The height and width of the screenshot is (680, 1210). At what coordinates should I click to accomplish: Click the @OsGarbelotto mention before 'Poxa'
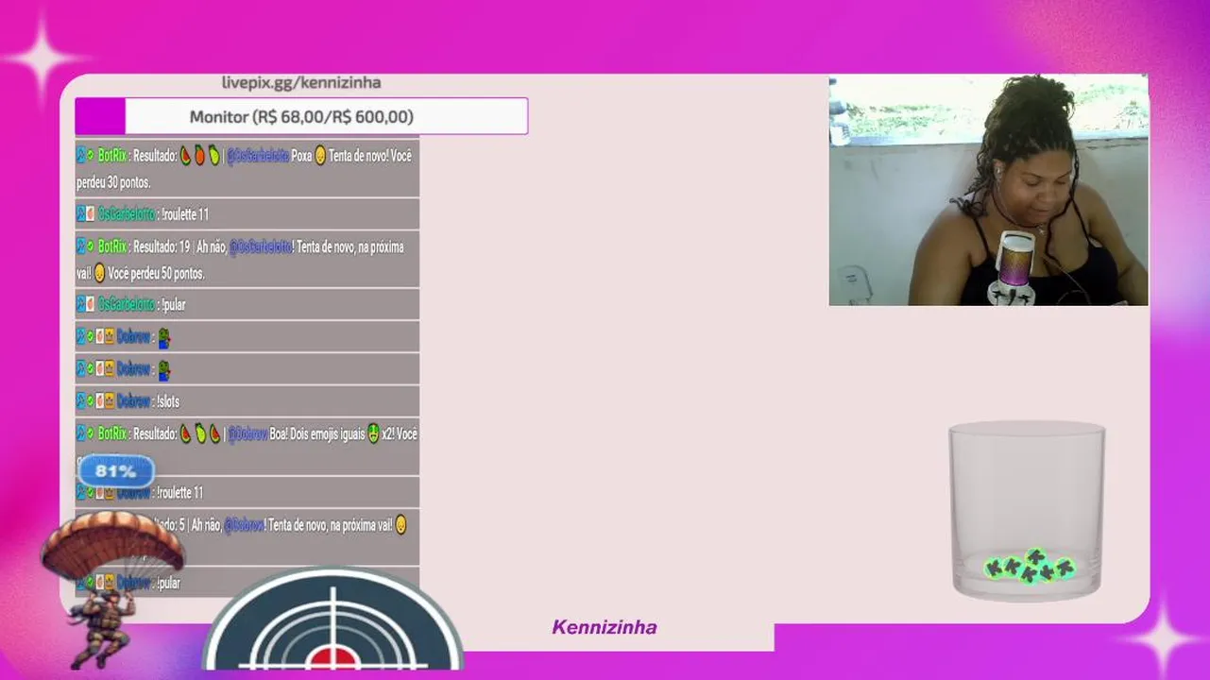point(257,156)
